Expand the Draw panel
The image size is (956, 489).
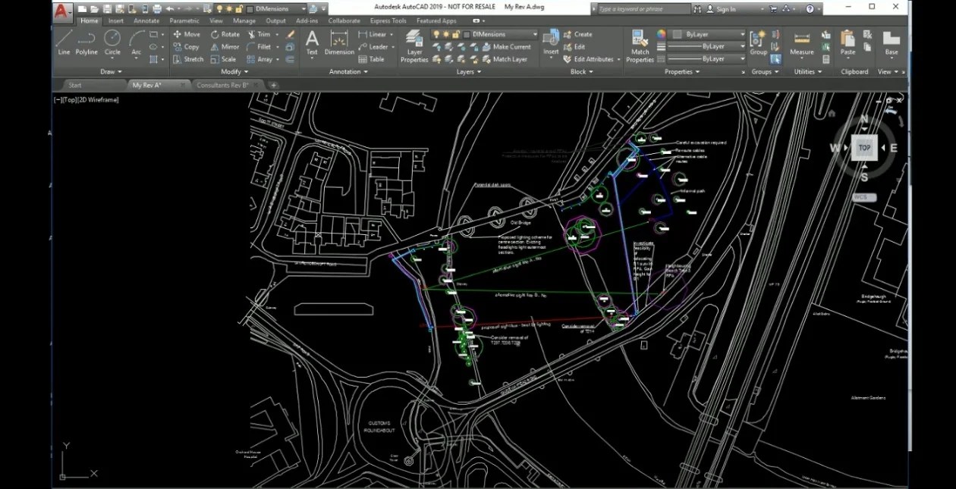click(110, 71)
